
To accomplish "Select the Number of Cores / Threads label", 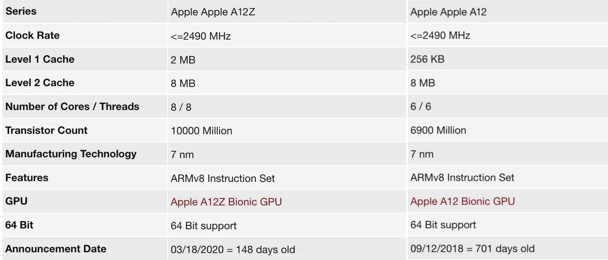I will [72, 107].
